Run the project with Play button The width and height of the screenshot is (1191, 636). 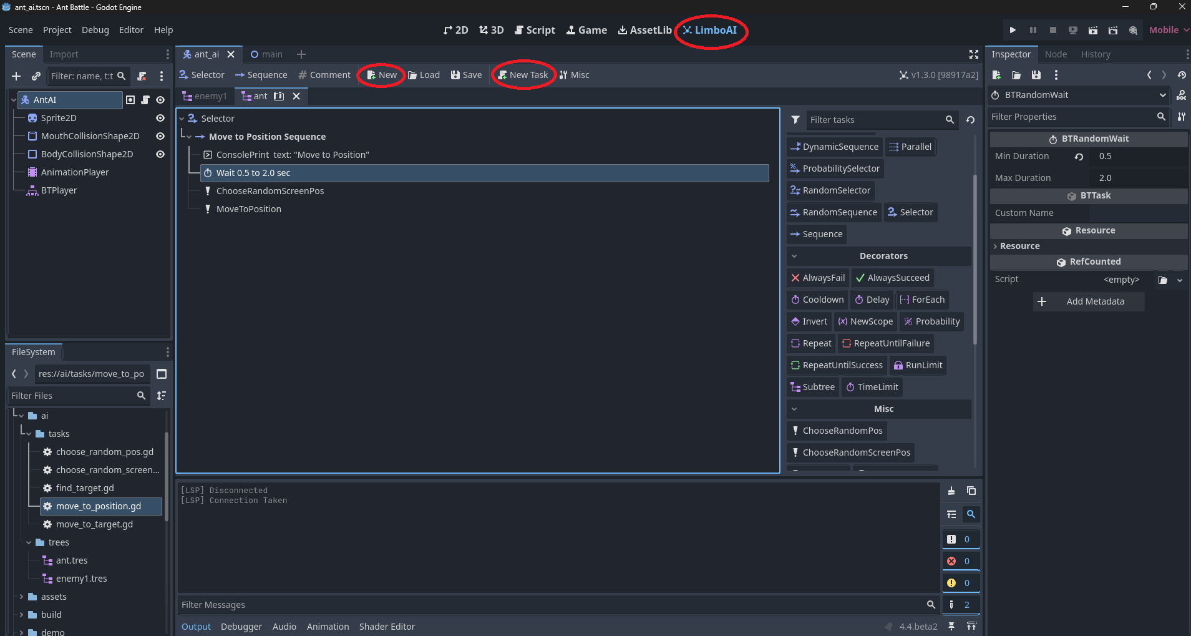click(1013, 30)
